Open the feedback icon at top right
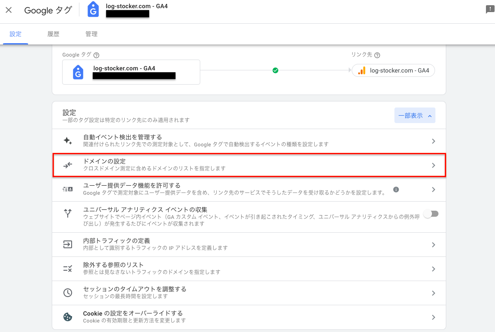This screenshot has height=332, width=495. click(490, 9)
